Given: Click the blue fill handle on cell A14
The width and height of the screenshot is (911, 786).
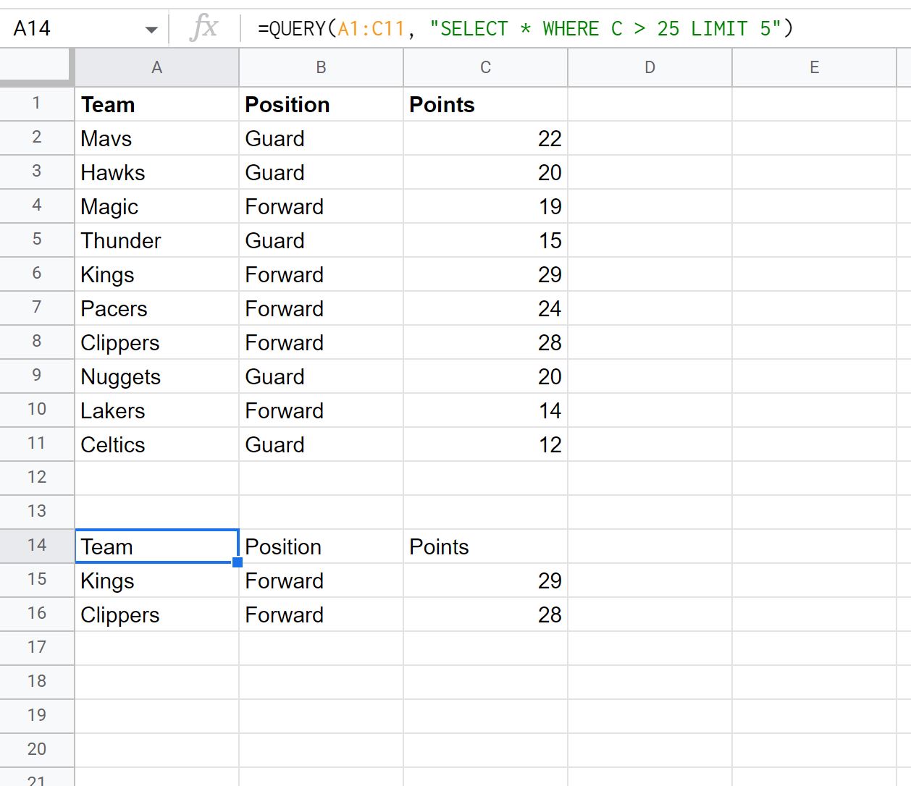Looking at the screenshot, I should (238, 562).
